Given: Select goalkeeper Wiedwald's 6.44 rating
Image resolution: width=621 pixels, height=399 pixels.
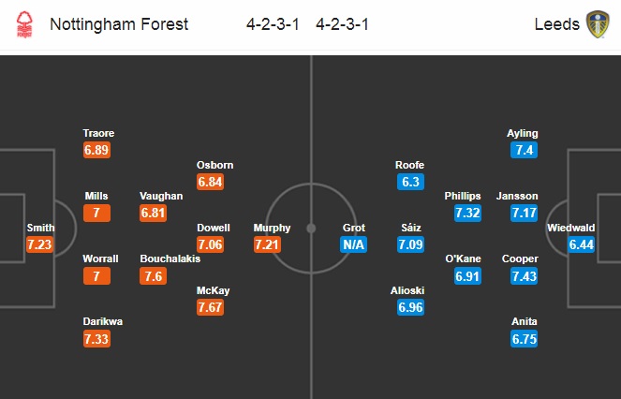Looking at the screenshot, I should click(x=581, y=244).
